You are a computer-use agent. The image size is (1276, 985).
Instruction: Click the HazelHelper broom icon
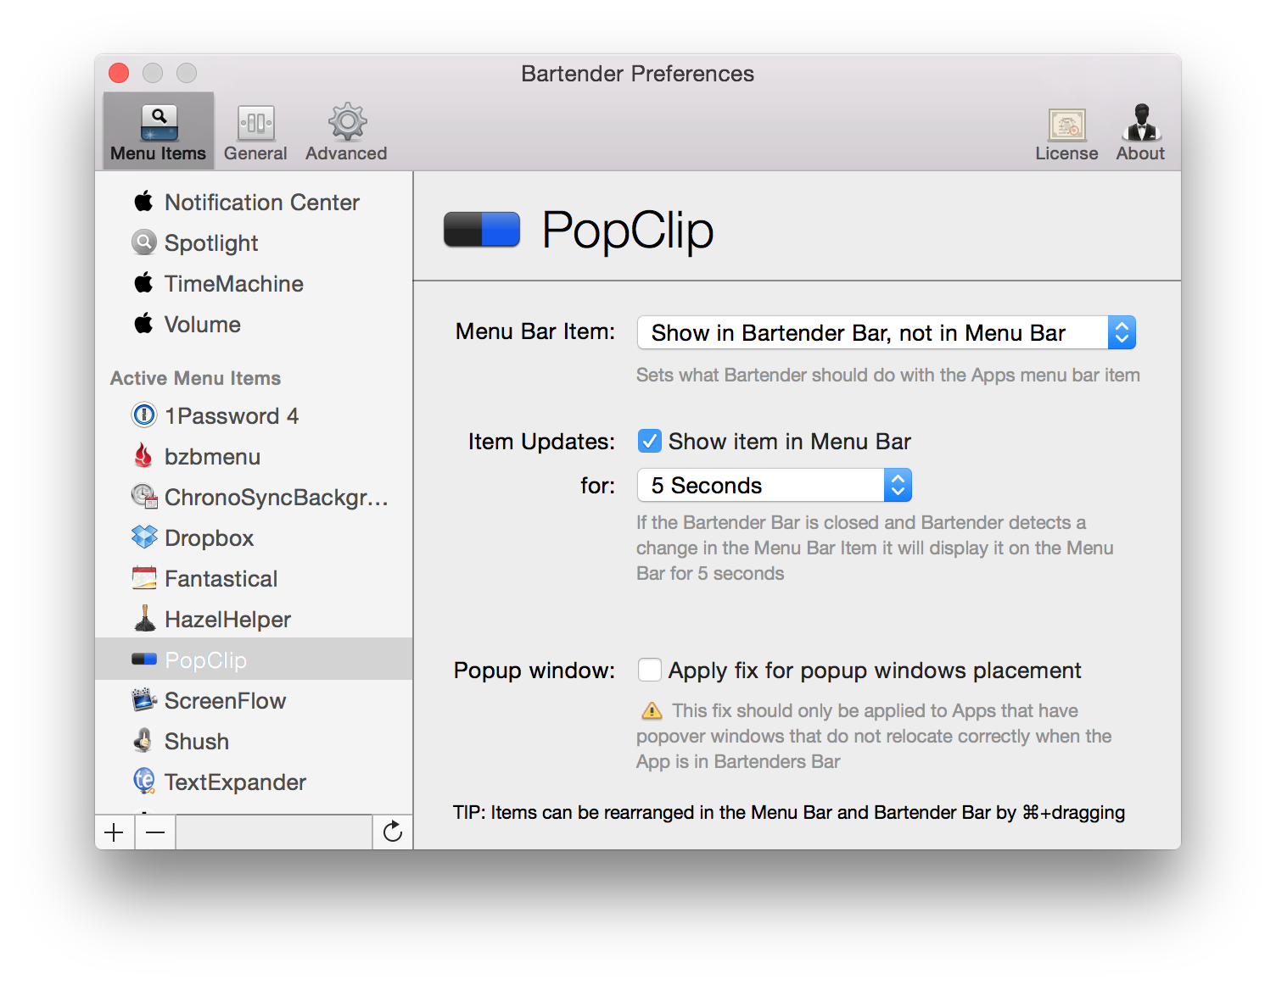(x=144, y=619)
